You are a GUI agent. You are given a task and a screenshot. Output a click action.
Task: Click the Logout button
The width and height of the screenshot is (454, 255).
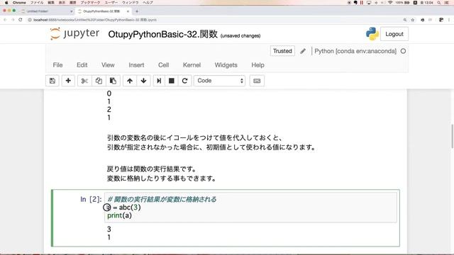394,34
